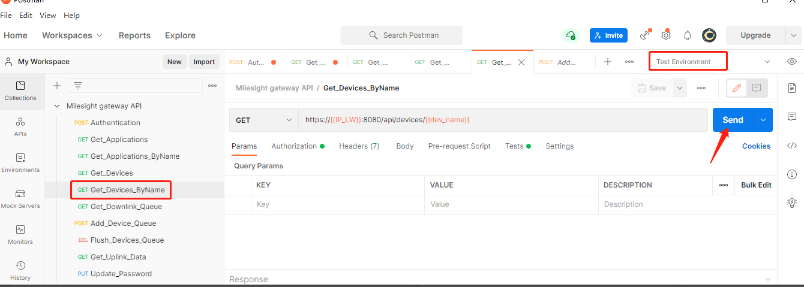Click the filter icon in collections search
The image size is (804, 287).
click(x=78, y=86)
